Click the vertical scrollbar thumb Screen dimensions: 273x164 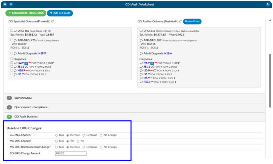coord(270,81)
